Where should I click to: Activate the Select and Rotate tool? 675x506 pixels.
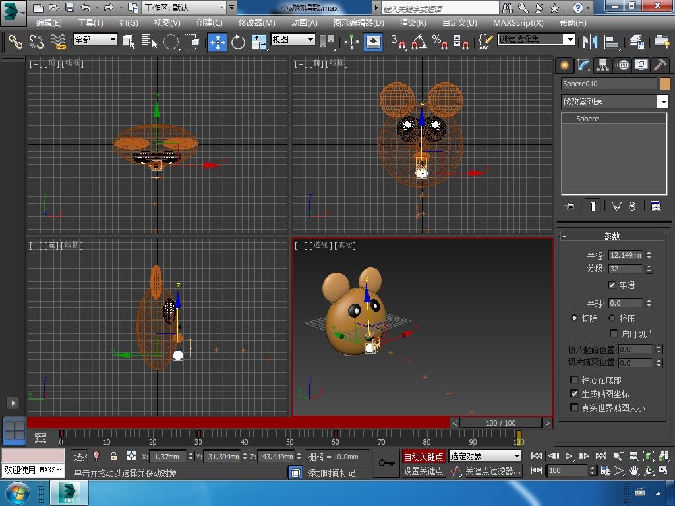(238, 42)
